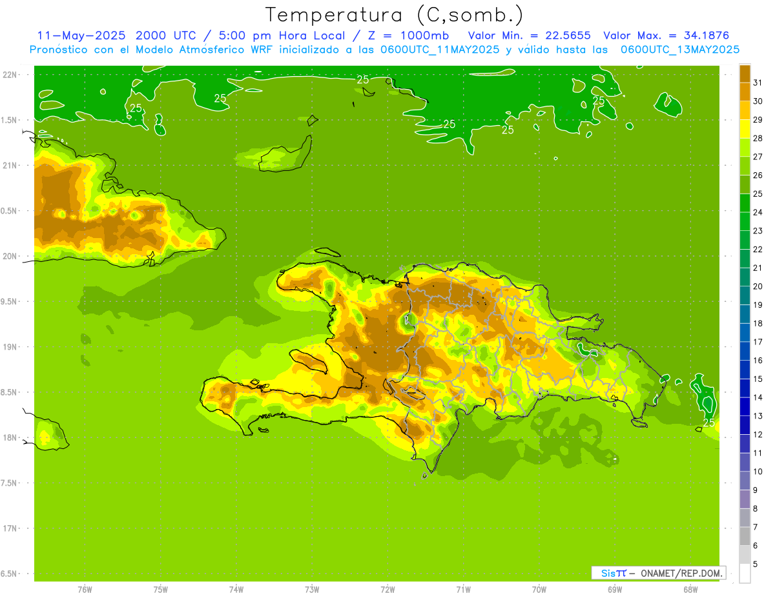Click the longitude axis label "69W"
This screenshot has height=598, width=775.
(x=614, y=590)
